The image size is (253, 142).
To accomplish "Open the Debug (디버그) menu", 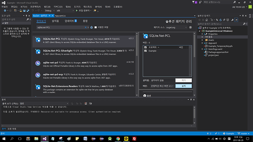I will (58, 7).
